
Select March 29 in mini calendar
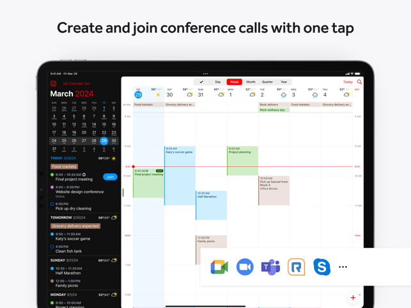click(x=104, y=141)
